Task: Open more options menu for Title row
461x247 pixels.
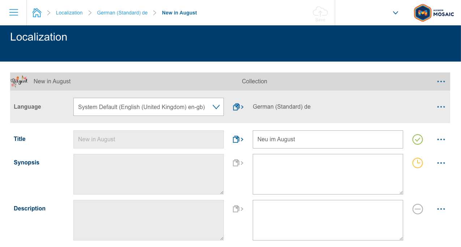Action: (441, 139)
